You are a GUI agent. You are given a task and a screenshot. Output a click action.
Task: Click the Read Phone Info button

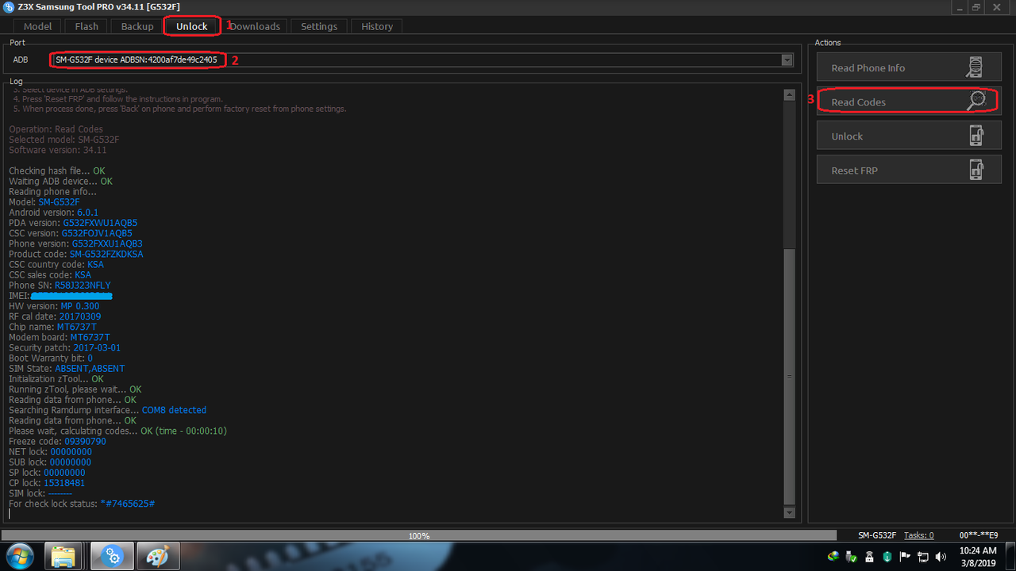click(x=909, y=68)
